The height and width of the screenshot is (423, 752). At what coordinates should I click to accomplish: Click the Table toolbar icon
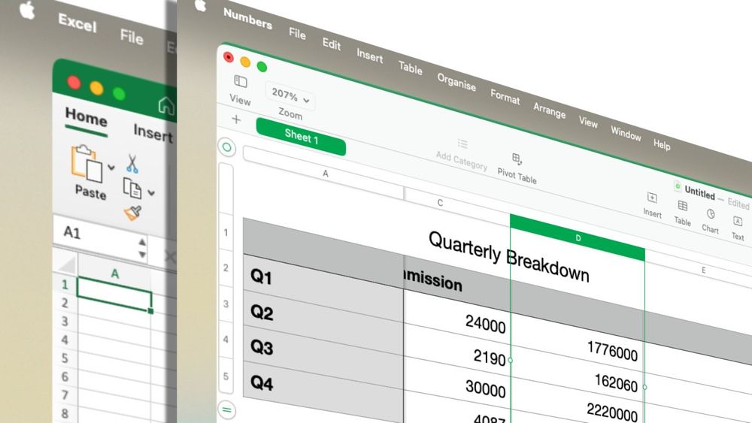click(683, 206)
